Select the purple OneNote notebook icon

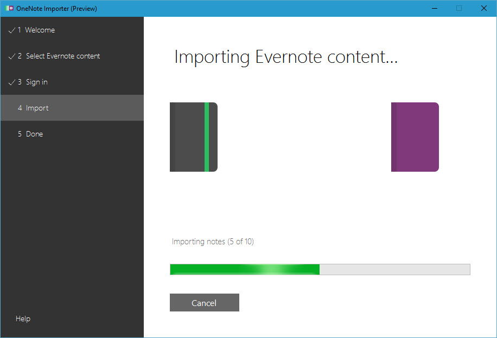pyautogui.click(x=415, y=136)
